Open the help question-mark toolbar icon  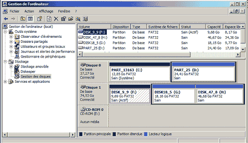click(40, 19)
